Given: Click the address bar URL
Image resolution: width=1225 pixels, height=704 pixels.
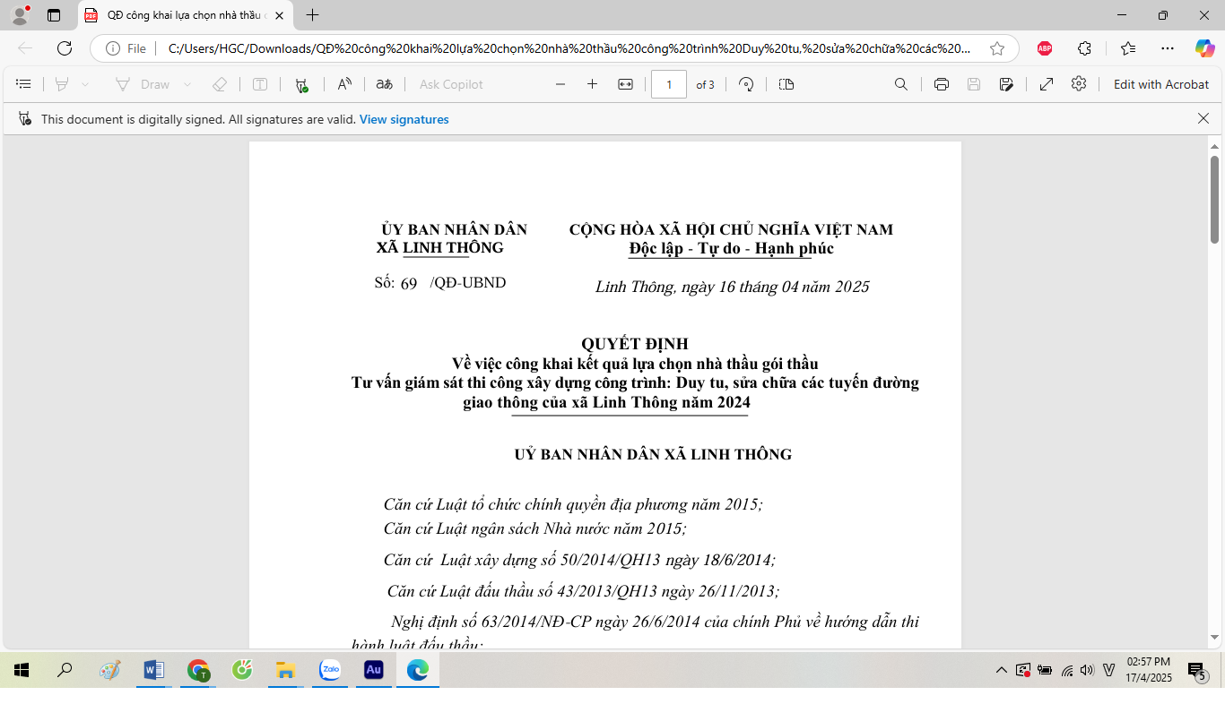Looking at the screenshot, I should (569, 48).
